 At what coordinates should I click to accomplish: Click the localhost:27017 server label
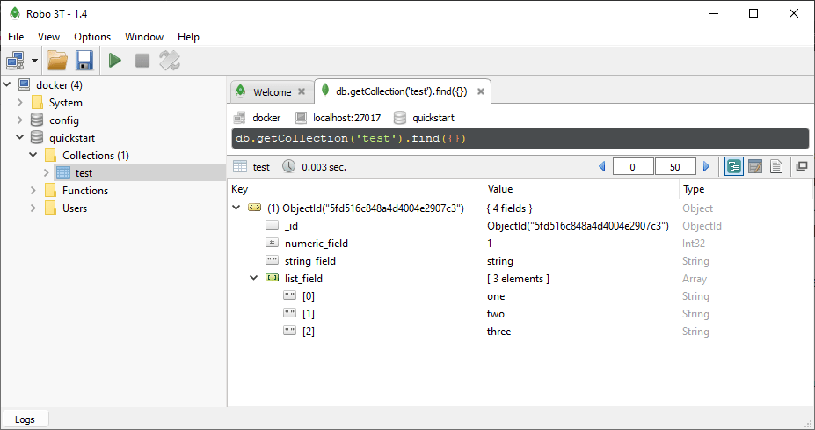346,118
